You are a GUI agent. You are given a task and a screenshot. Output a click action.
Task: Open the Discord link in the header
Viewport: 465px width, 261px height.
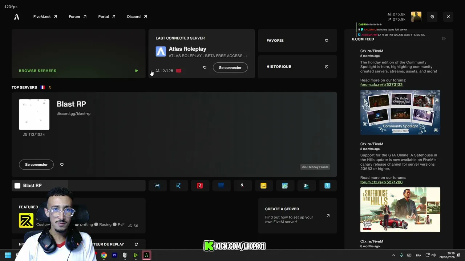[x=137, y=17]
